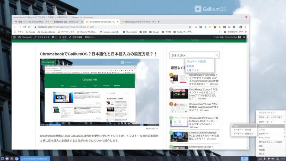Open the WordPress logo menu in admin bar
286x161 pixels.
point(15,37)
